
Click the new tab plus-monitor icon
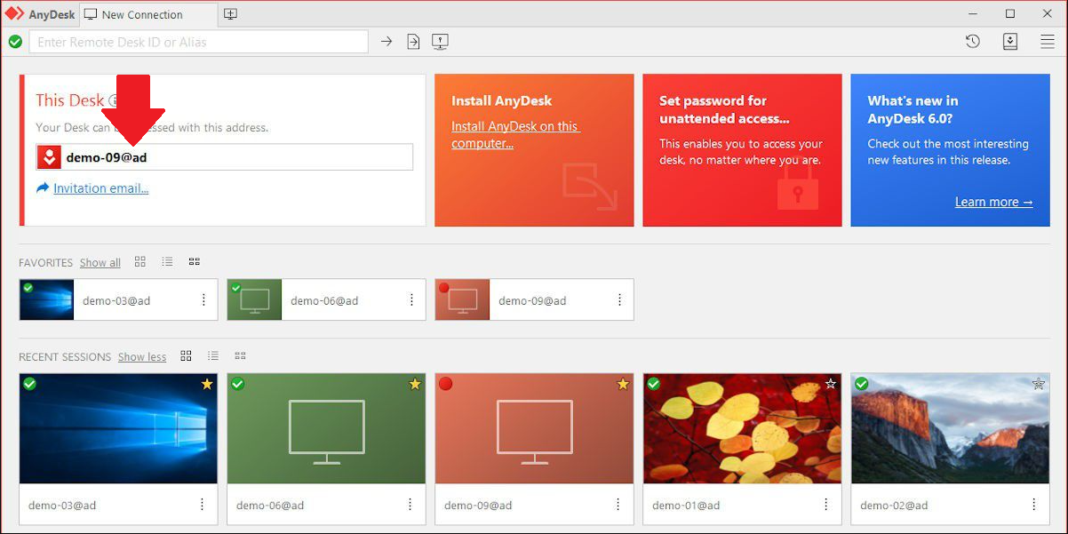click(x=230, y=14)
